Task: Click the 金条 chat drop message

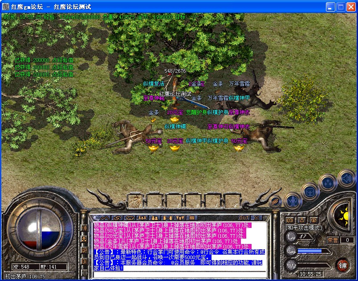Action: coord(167,241)
